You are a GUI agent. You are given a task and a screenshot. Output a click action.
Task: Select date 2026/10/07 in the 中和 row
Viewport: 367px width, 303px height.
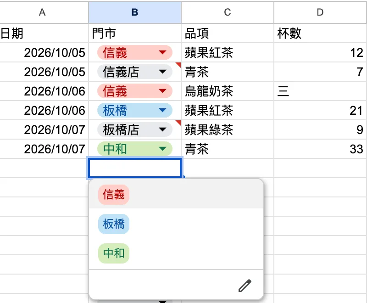pyautogui.click(x=44, y=149)
